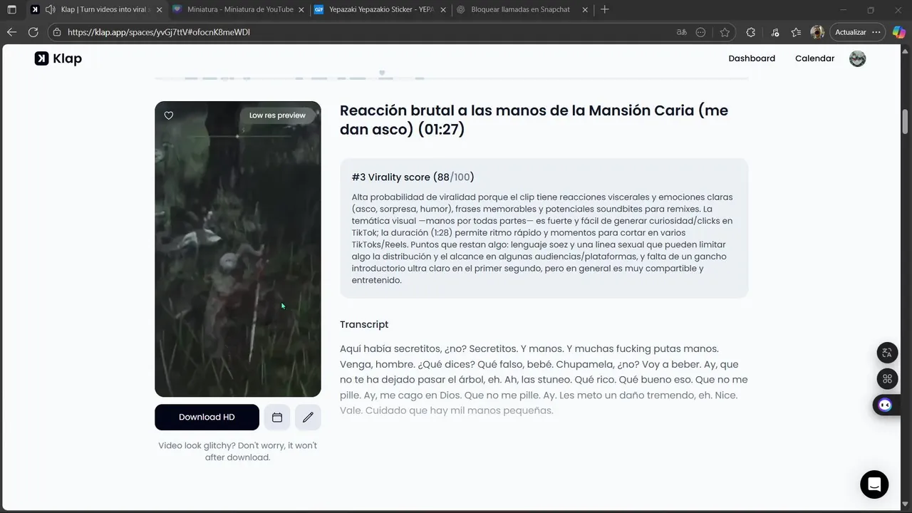Screen dimensions: 912x513
Task: Play the clip preview video
Action: click(238, 249)
